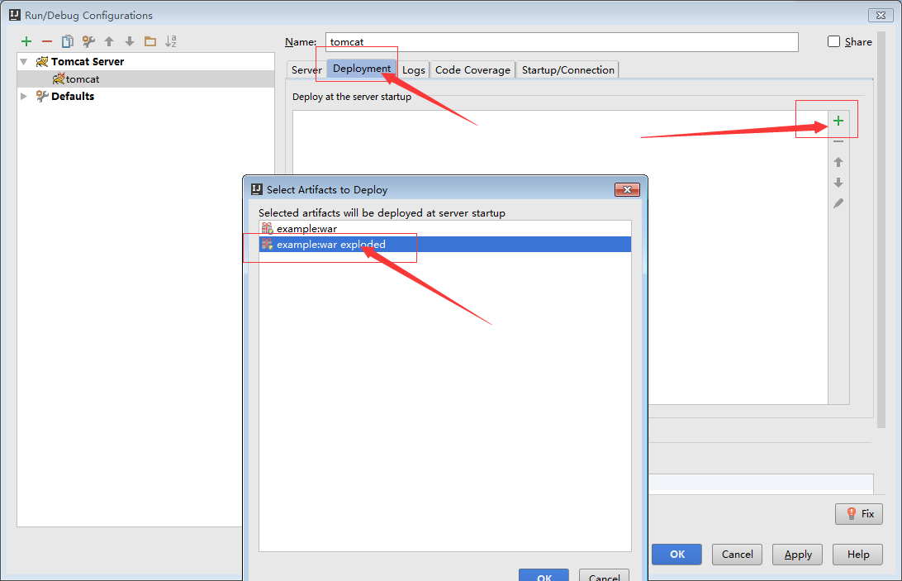
Task: Confirm artifact selection with OK
Action: 544,575
